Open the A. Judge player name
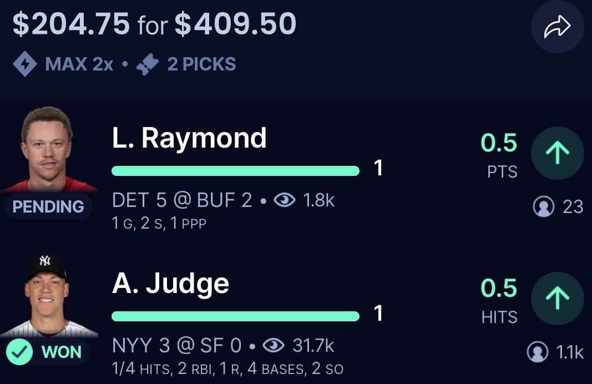This screenshot has height=384, width=592. click(x=170, y=284)
